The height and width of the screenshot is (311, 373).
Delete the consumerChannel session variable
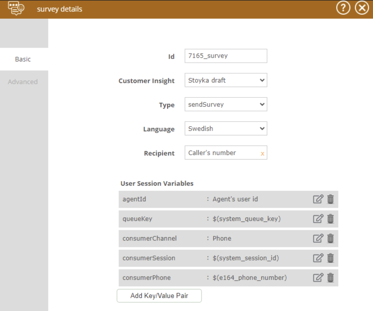pos(330,239)
